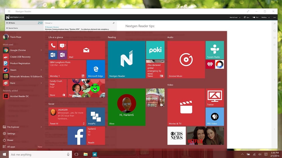Launch the PBS Video tile

click(x=215, y=117)
